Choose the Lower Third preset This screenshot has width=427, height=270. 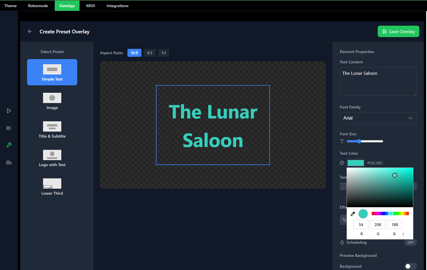pos(52,187)
